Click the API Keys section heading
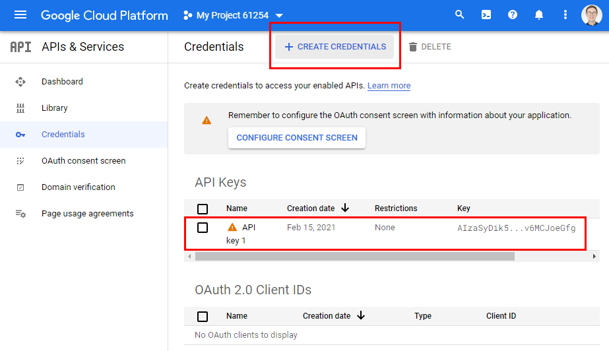The height and width of the screenshot is (351, 609). pyautogui.click(x=220, y=182)
